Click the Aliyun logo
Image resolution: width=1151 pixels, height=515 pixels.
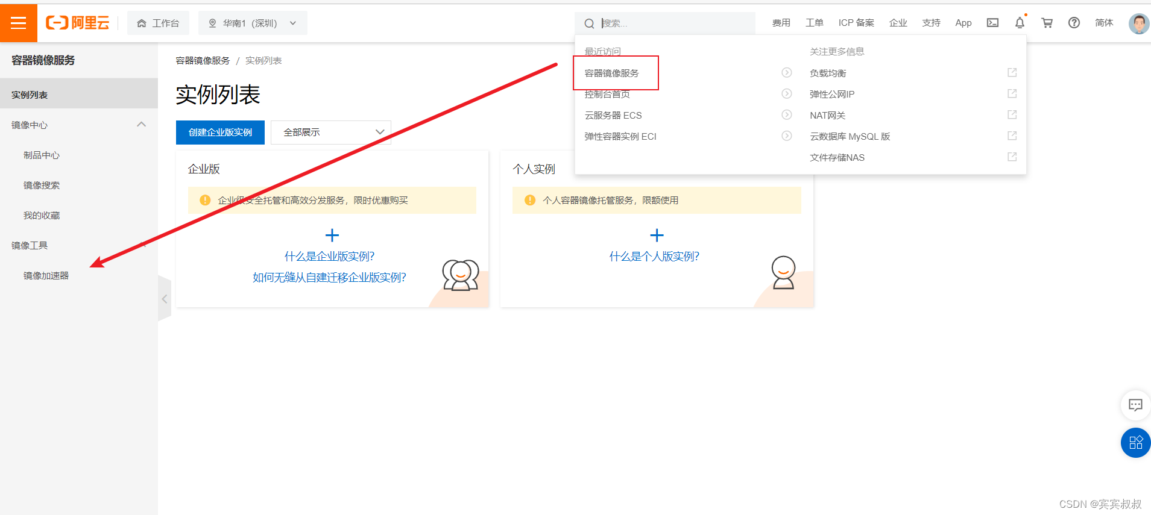point(78,23)
